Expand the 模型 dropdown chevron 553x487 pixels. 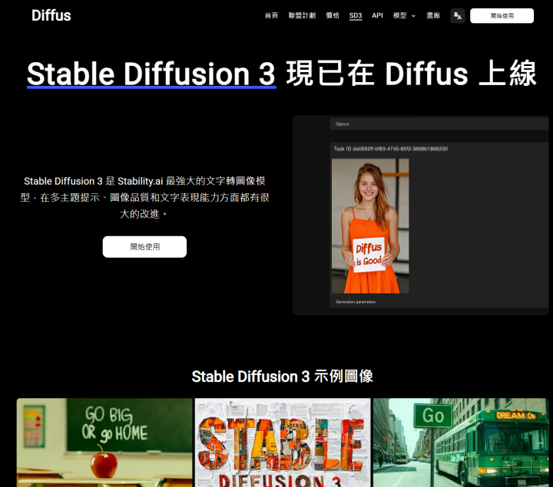coord(413,16)
